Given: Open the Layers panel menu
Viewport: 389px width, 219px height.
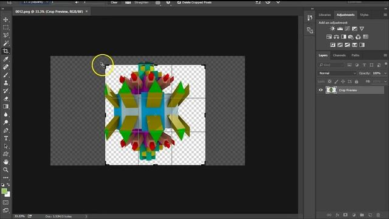Looking at the screenshot, I should (385, 55).
